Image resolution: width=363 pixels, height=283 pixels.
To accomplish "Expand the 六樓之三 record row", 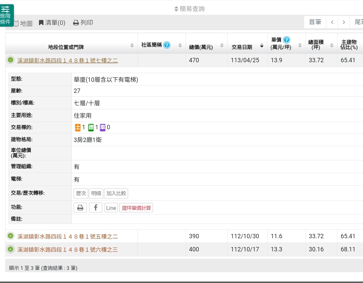I will 10,249.
